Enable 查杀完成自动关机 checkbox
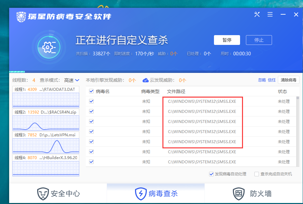 257,174
